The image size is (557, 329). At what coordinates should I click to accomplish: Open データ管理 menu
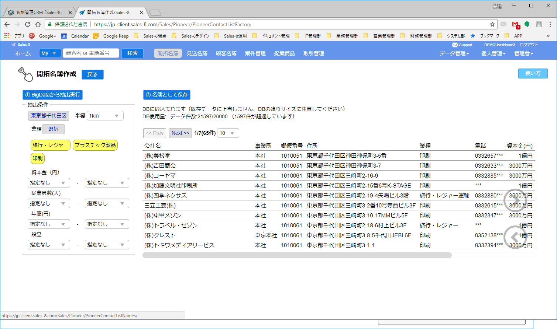click(454, 53)
